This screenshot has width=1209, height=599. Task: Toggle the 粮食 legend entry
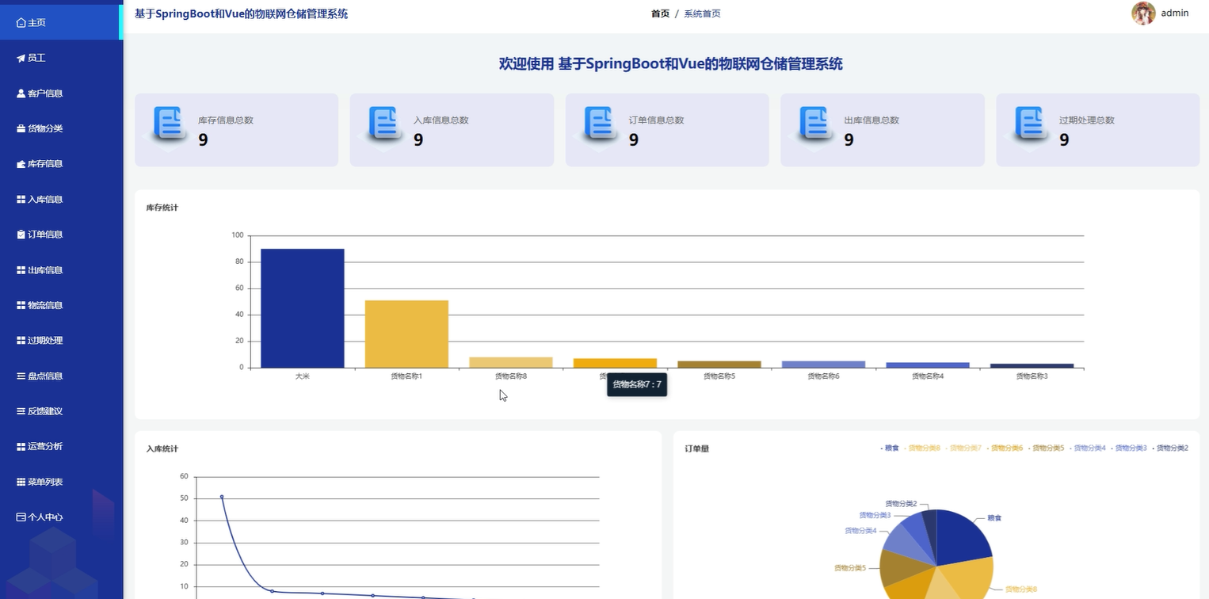890,448
